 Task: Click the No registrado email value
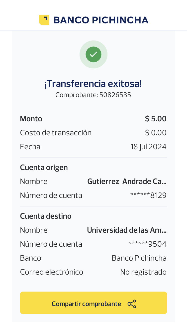click(x=143, y=272)
